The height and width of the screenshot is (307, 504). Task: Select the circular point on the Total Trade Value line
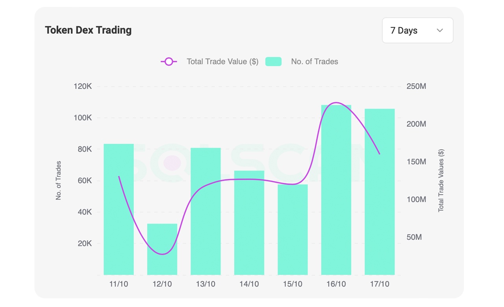(169, 61)
